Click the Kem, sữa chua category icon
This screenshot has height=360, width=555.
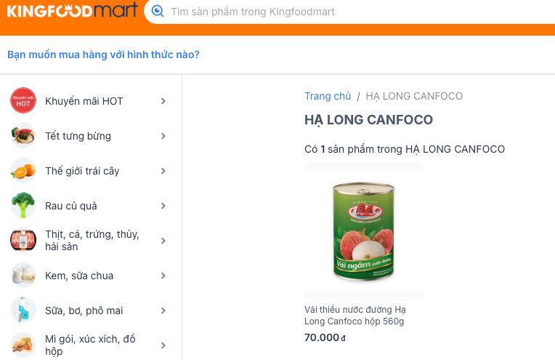coord(23,276)
